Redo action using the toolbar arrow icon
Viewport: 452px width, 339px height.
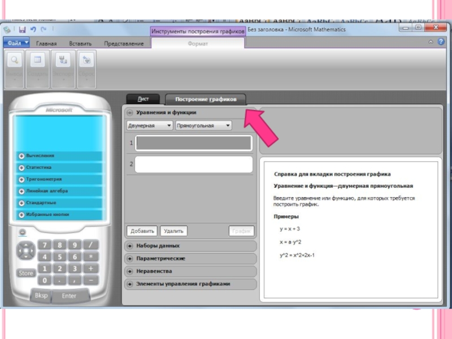tap(44, 29)
